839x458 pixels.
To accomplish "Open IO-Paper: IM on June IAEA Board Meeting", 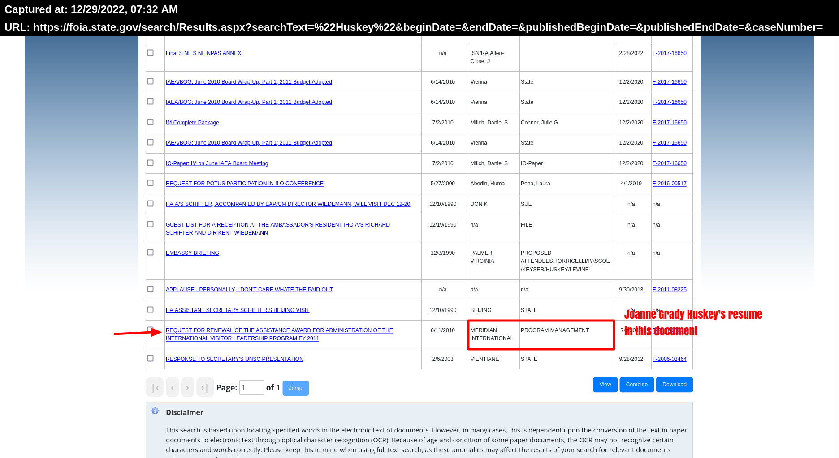I will pyautogui.click(x=217, y=163).
